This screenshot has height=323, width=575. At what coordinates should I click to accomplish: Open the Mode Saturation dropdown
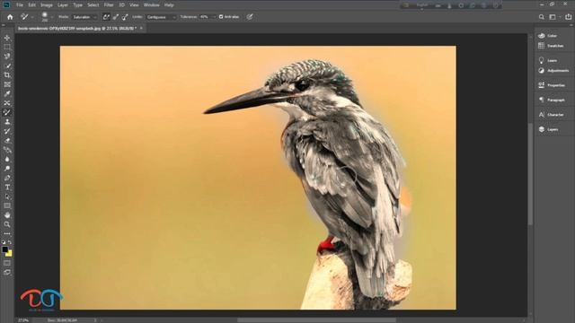point(84,17)
